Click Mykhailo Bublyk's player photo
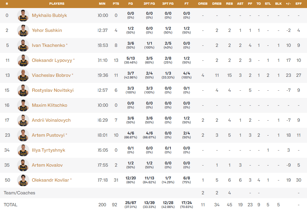This screenshot has width=307, height=211. (x=23, y=16)
